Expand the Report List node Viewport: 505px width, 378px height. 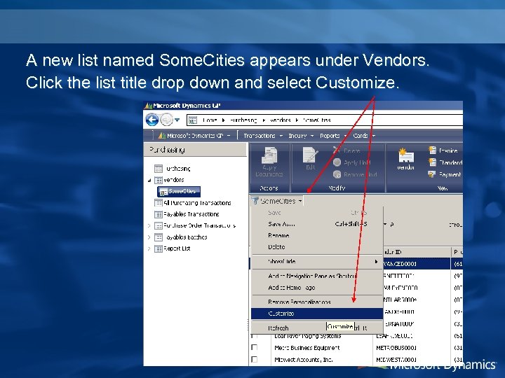(149, 248)
